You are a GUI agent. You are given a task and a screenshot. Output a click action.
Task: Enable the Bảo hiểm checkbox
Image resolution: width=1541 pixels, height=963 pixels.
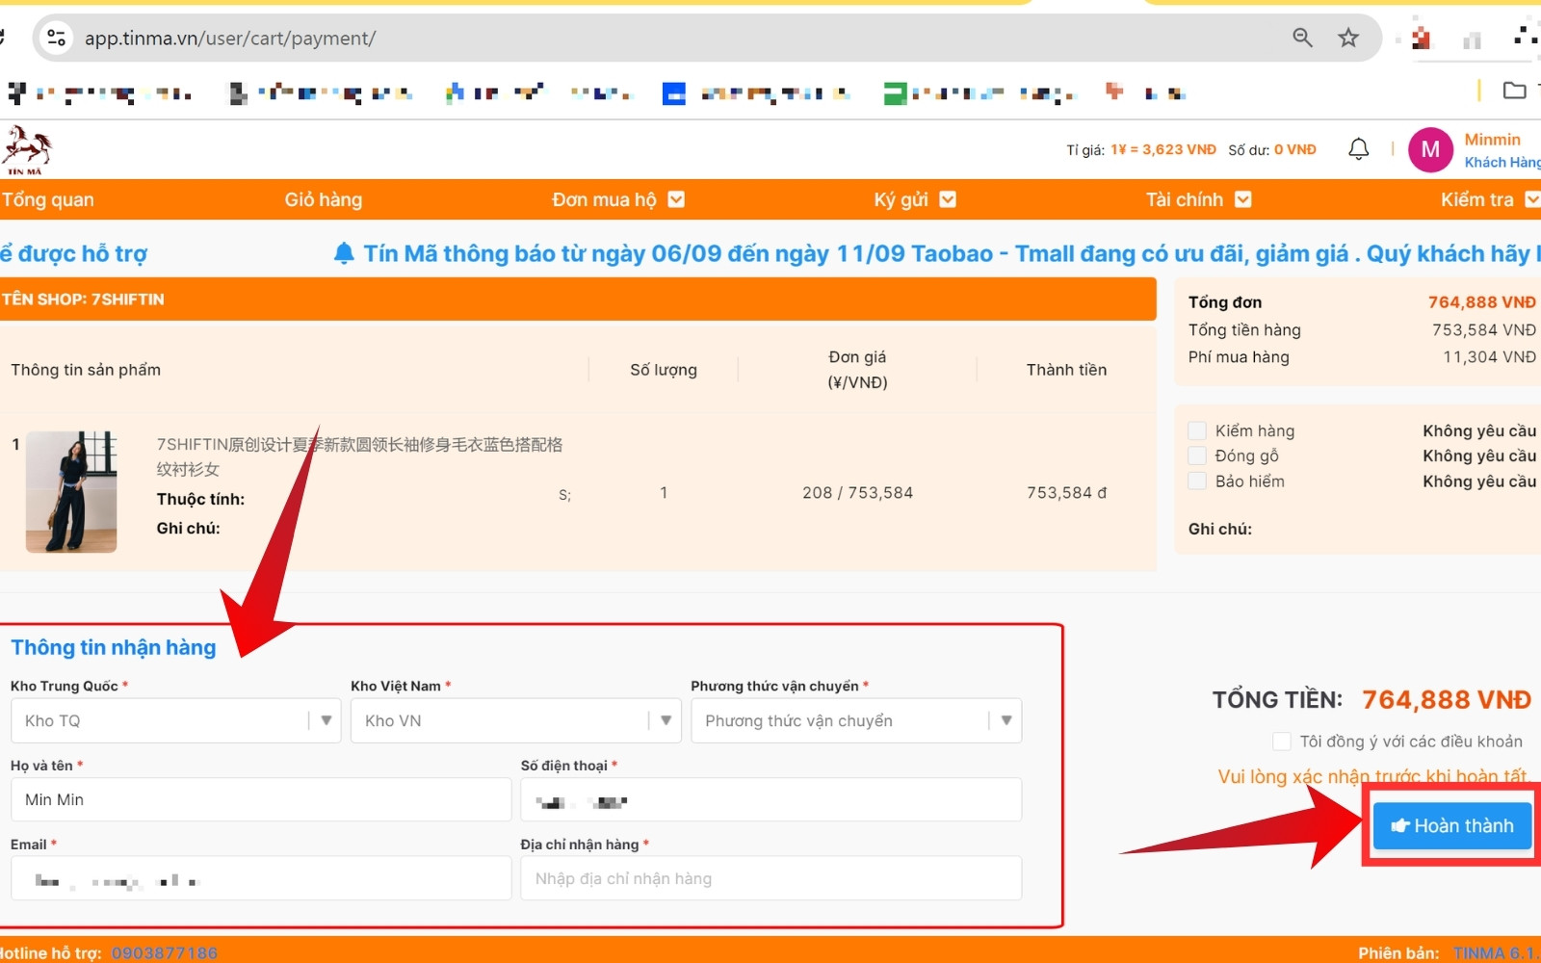pos(1197,481)
